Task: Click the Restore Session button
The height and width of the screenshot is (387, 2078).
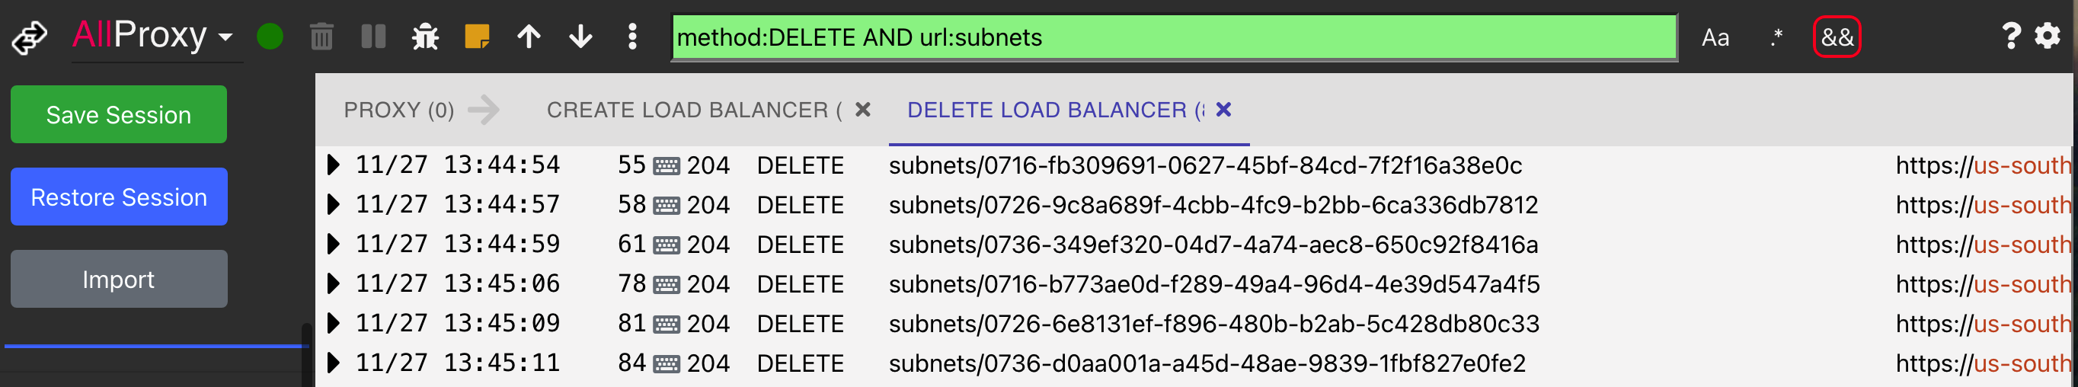Action: 119,197
